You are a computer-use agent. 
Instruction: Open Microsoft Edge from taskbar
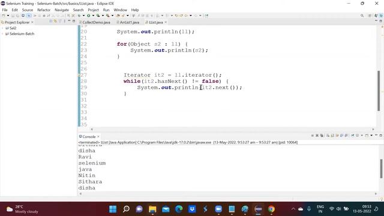click(x=179, y=209)
